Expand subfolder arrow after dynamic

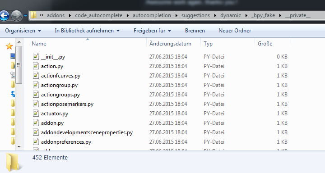(x=246, y=15)
